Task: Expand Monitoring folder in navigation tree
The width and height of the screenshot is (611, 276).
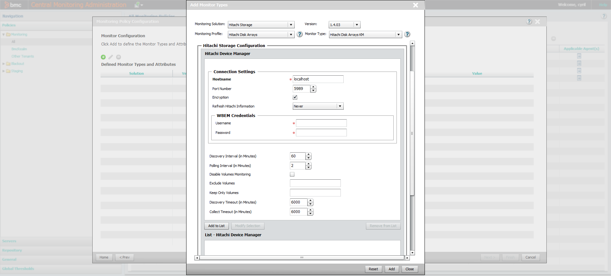Action: 4,34
